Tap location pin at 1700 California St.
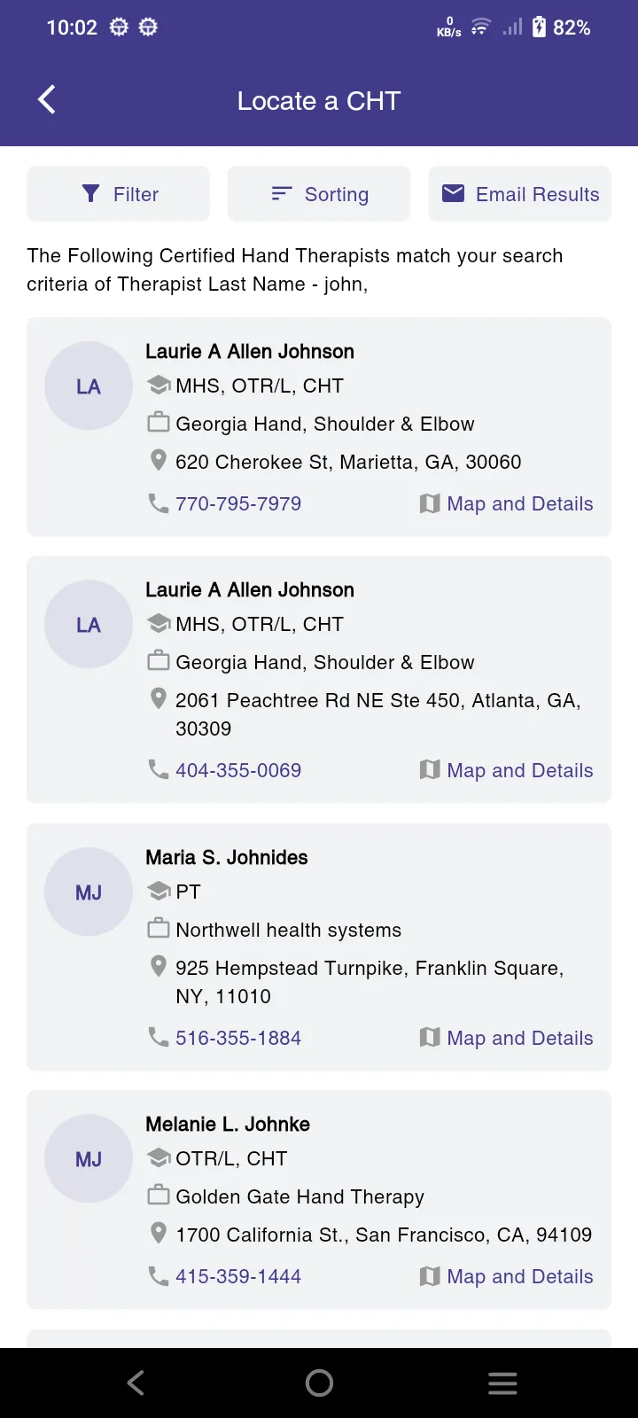Image resolution: width=638 pixels, height=1418 pixels. click(159, 1233)
